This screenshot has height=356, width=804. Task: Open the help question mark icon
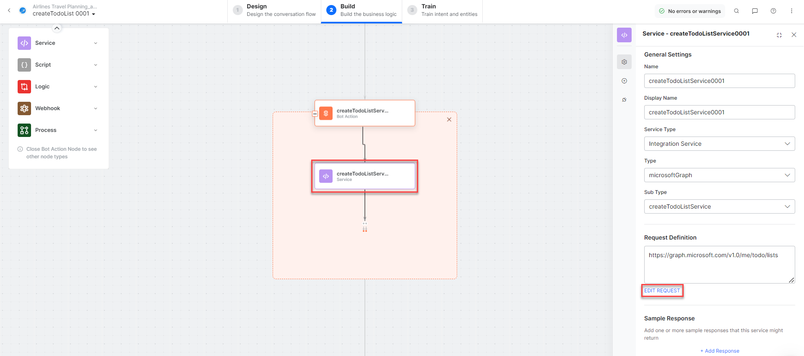pos(773,11)
